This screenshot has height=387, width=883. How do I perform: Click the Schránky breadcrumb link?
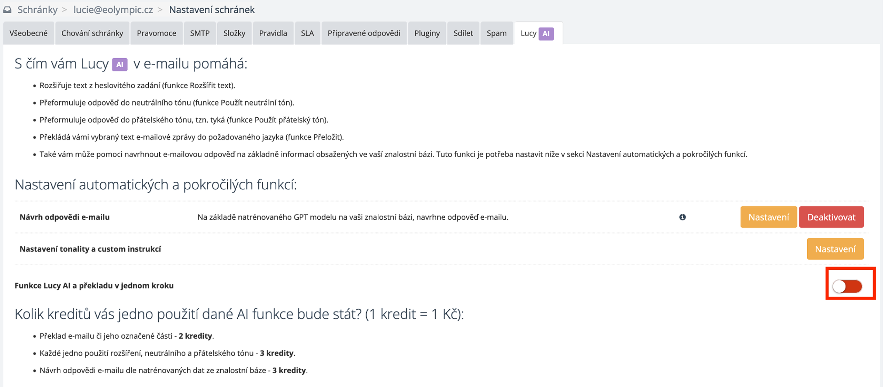[x=37, y=10]
